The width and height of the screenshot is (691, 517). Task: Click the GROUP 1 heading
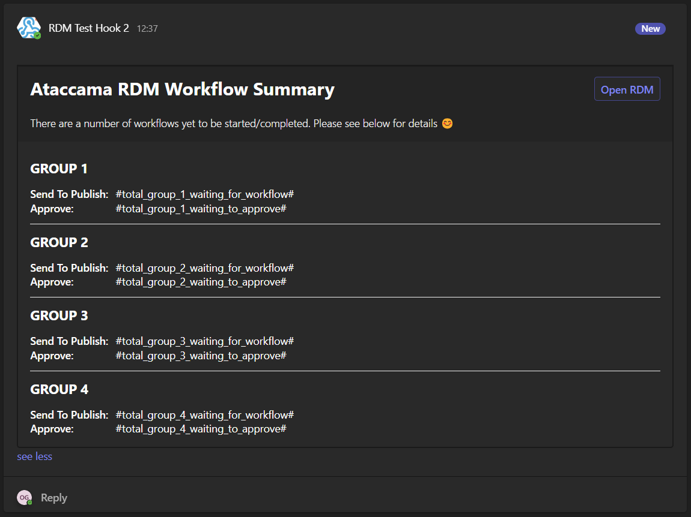click(x=59, y=169)
